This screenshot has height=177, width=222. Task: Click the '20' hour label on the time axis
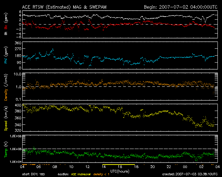coord(153,167)
